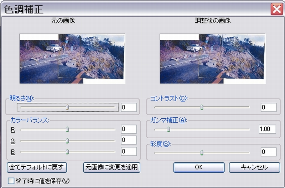Click the 明るさ brightness slider handle
Viewport: 285px width, 188px height.
[67, 107]
